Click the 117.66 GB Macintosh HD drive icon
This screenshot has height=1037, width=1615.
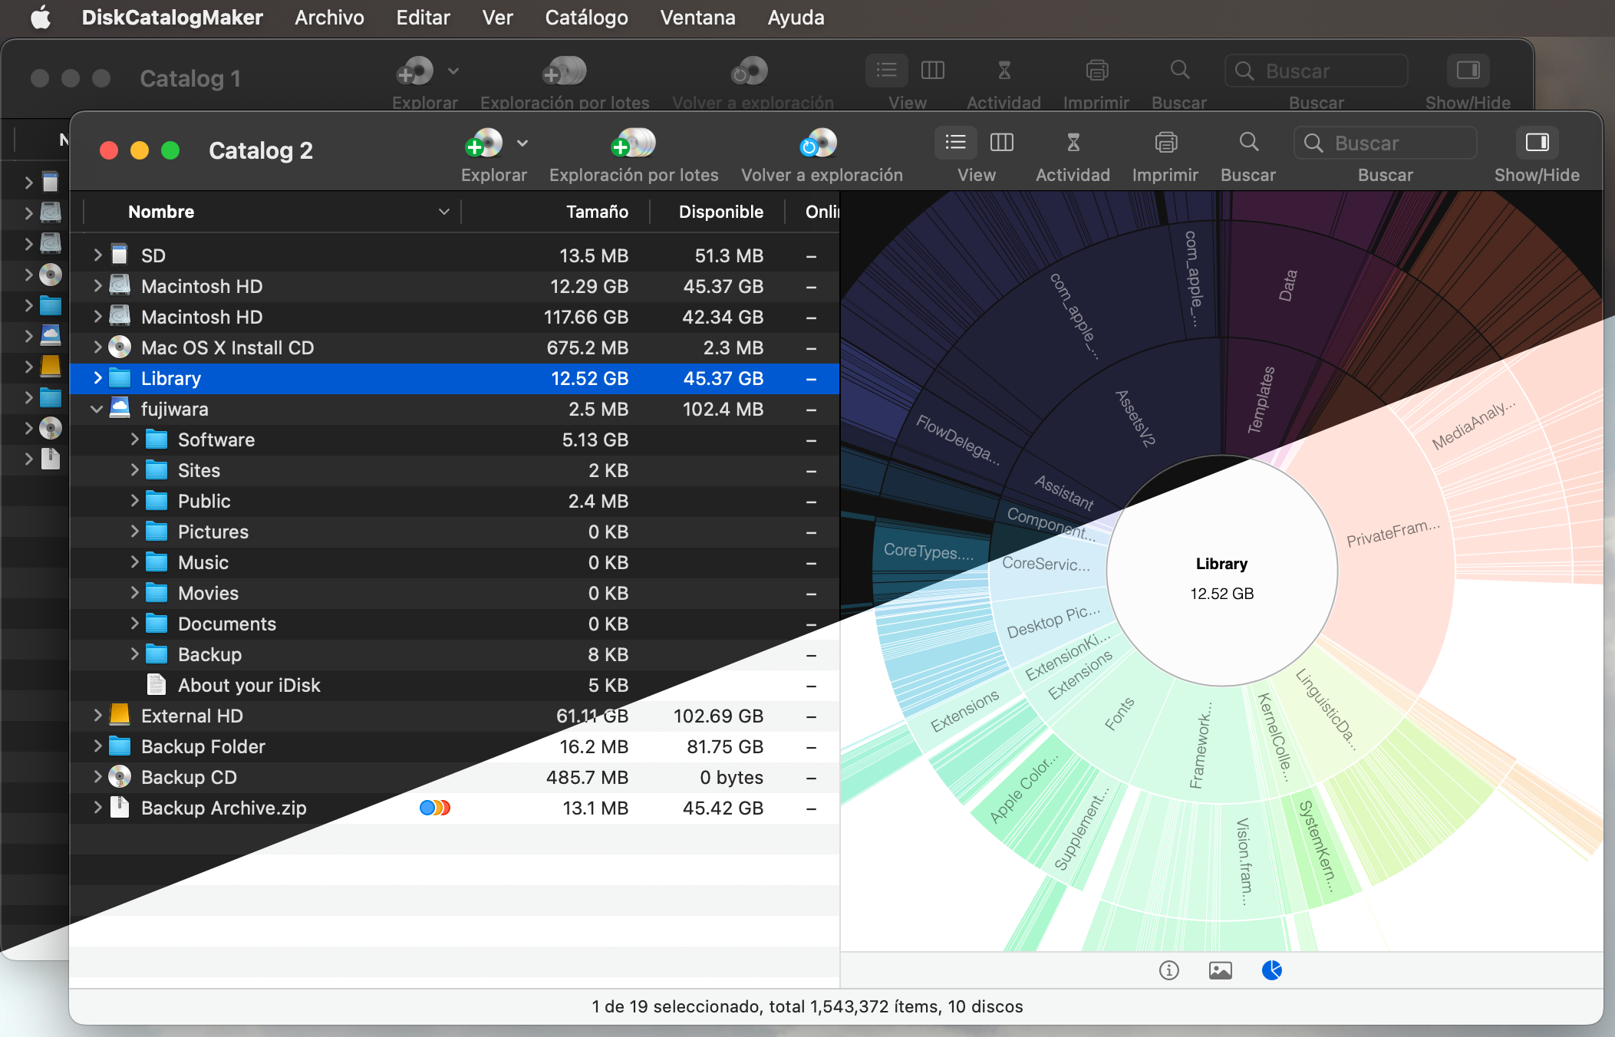120,316
